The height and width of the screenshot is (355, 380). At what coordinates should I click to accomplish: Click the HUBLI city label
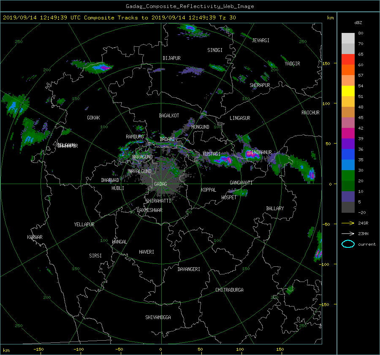(118, 188)
